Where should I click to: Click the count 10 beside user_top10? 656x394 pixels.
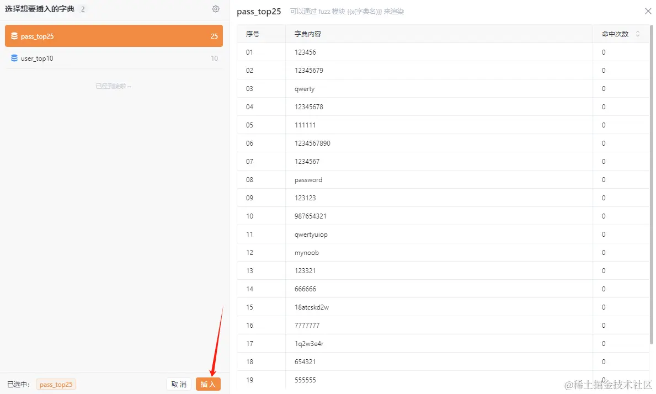click(x=214, y=58)
